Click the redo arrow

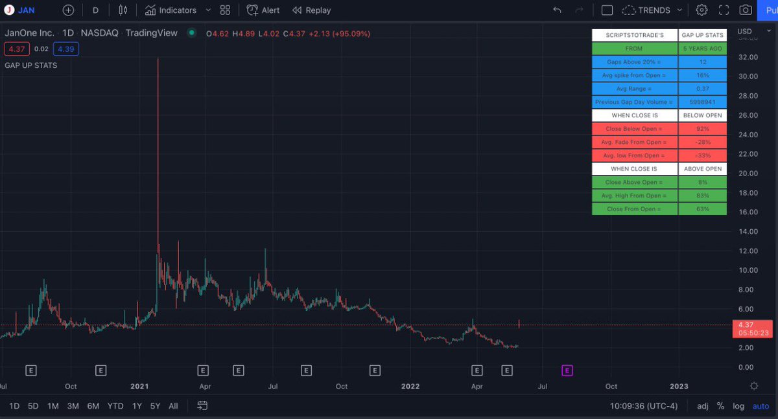coord(579,10)
